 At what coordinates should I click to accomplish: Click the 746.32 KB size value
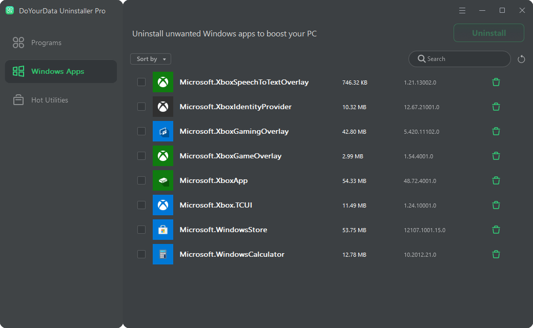(355, 83)
